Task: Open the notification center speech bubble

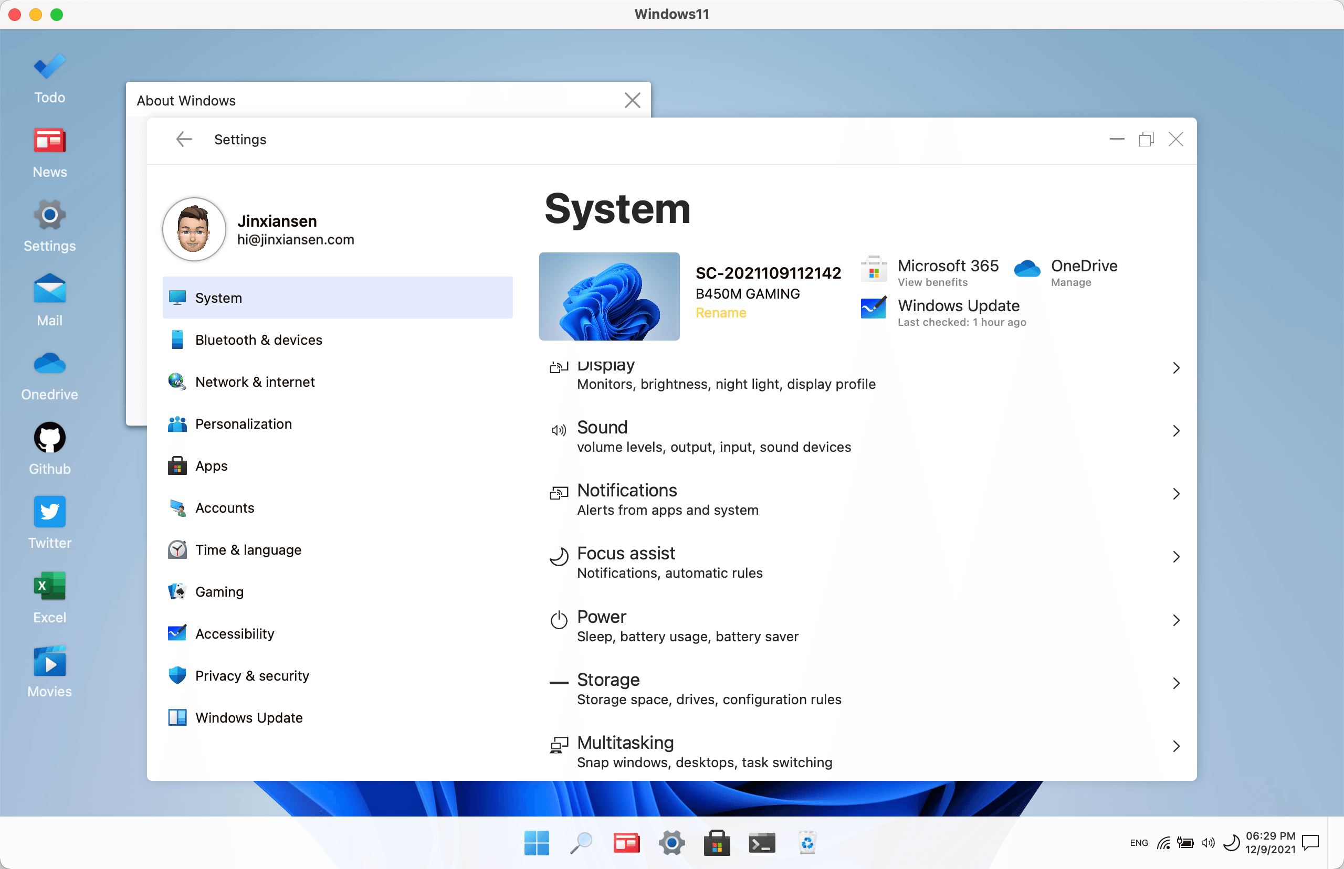Action: [x=1310, y=843]
